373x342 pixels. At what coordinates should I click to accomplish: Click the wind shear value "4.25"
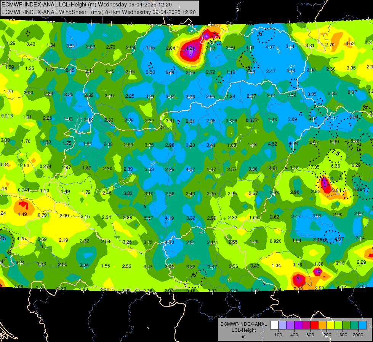point(21,239)
